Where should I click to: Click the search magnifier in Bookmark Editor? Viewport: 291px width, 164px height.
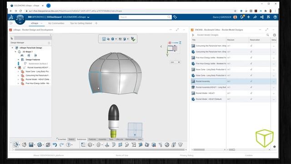[x=268, y=35]
